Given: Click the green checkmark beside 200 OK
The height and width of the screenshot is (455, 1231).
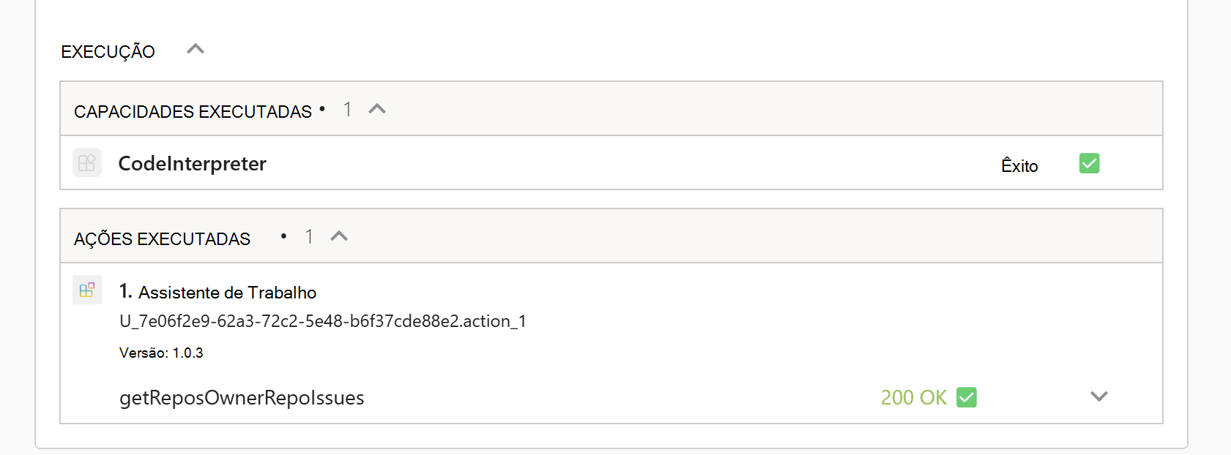Looking at the screenshot, I should point(967,397).
